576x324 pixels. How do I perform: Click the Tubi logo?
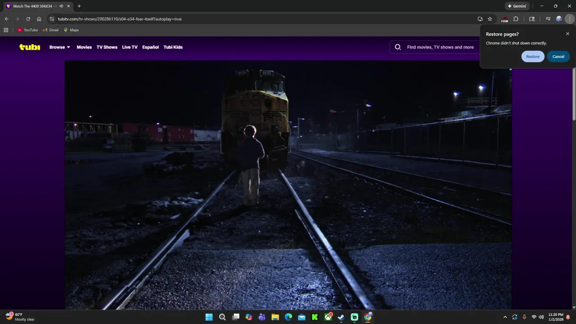(30, 47)
